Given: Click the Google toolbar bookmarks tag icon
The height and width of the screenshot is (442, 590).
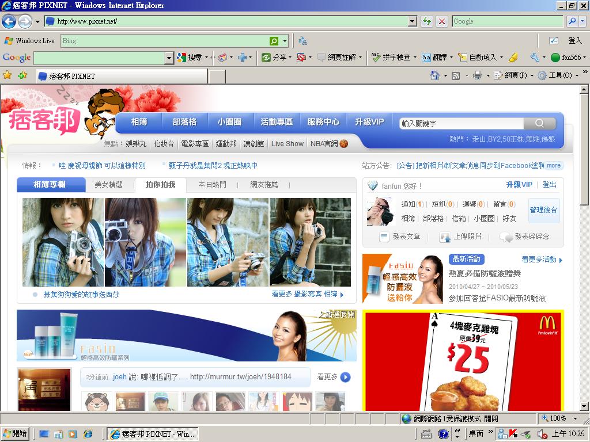Looking at the screenshot, I should coord(222,58).
